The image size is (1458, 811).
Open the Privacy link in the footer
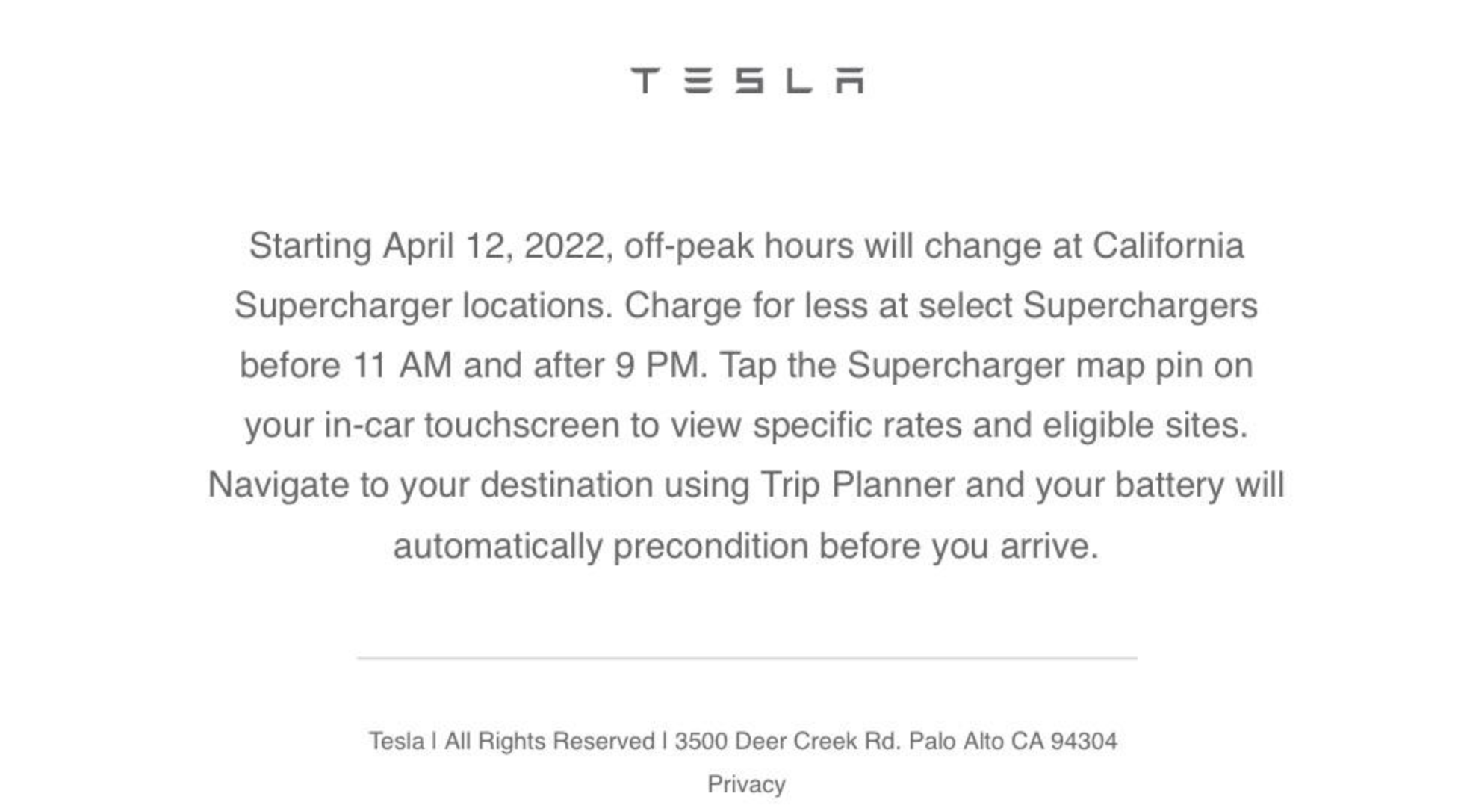[746, 784]
